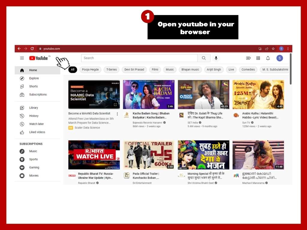
Task: Open the Arabic Kuthu Halamithi Habibo title
Action: pos(260,115)
